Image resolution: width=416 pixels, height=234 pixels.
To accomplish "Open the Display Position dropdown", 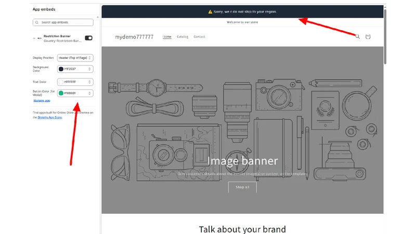I will 75,58.
